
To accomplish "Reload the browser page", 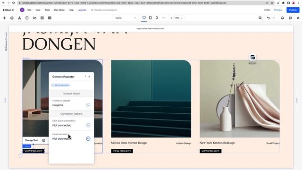I will tap(14, 3).
